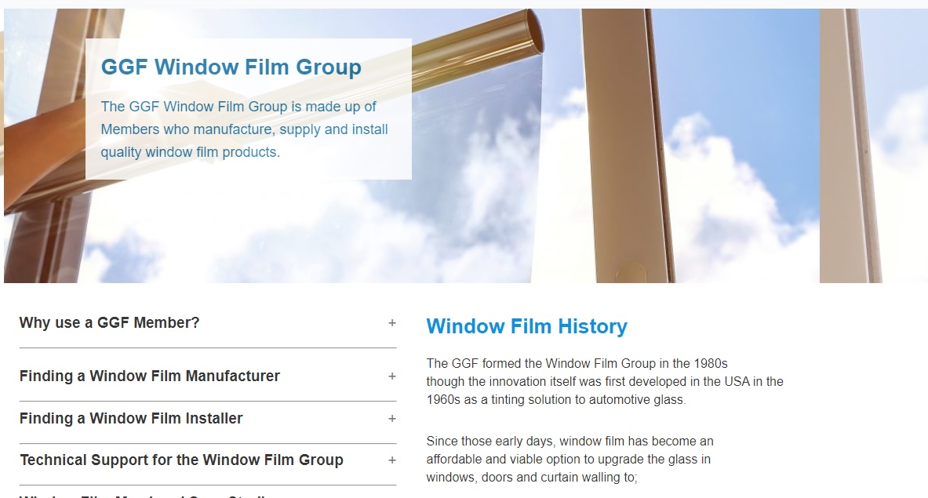The image size is (928, 498).
Task: Open 'Finding a Window Film Installer' heading
Action: coord(131,419)
